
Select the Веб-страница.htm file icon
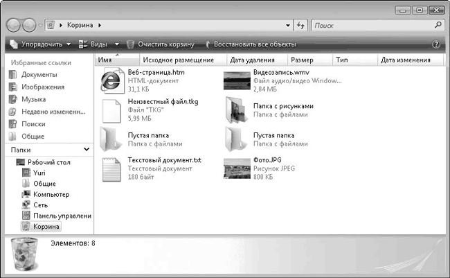point(111,80)
